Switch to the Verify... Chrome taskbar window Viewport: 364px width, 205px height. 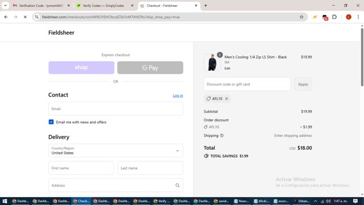tap(161, 201)
